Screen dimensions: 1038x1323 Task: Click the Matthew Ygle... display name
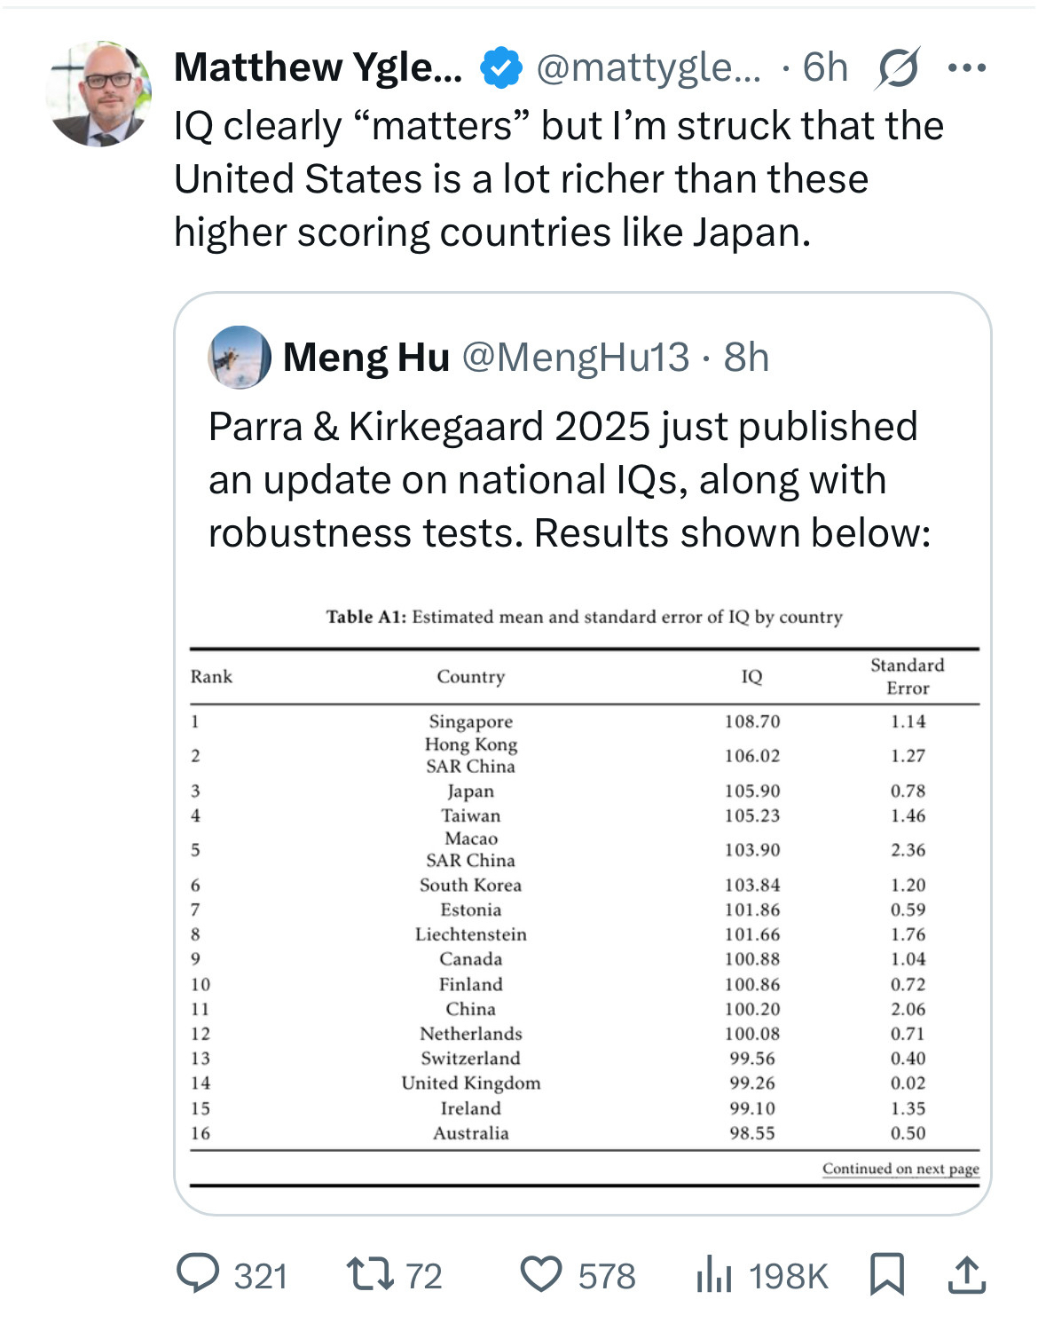(318, 68)
